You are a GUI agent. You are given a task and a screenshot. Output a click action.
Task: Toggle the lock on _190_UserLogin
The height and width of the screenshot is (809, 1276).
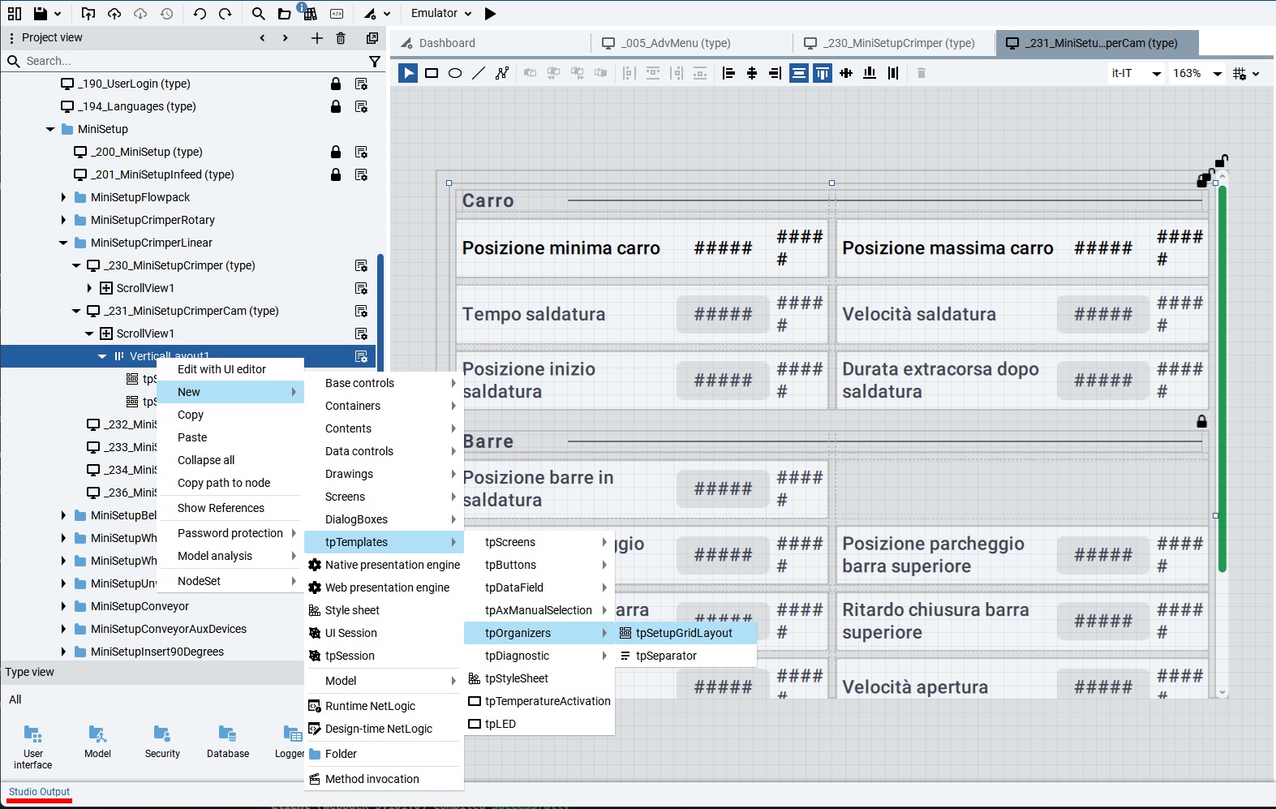click(336, 84)
